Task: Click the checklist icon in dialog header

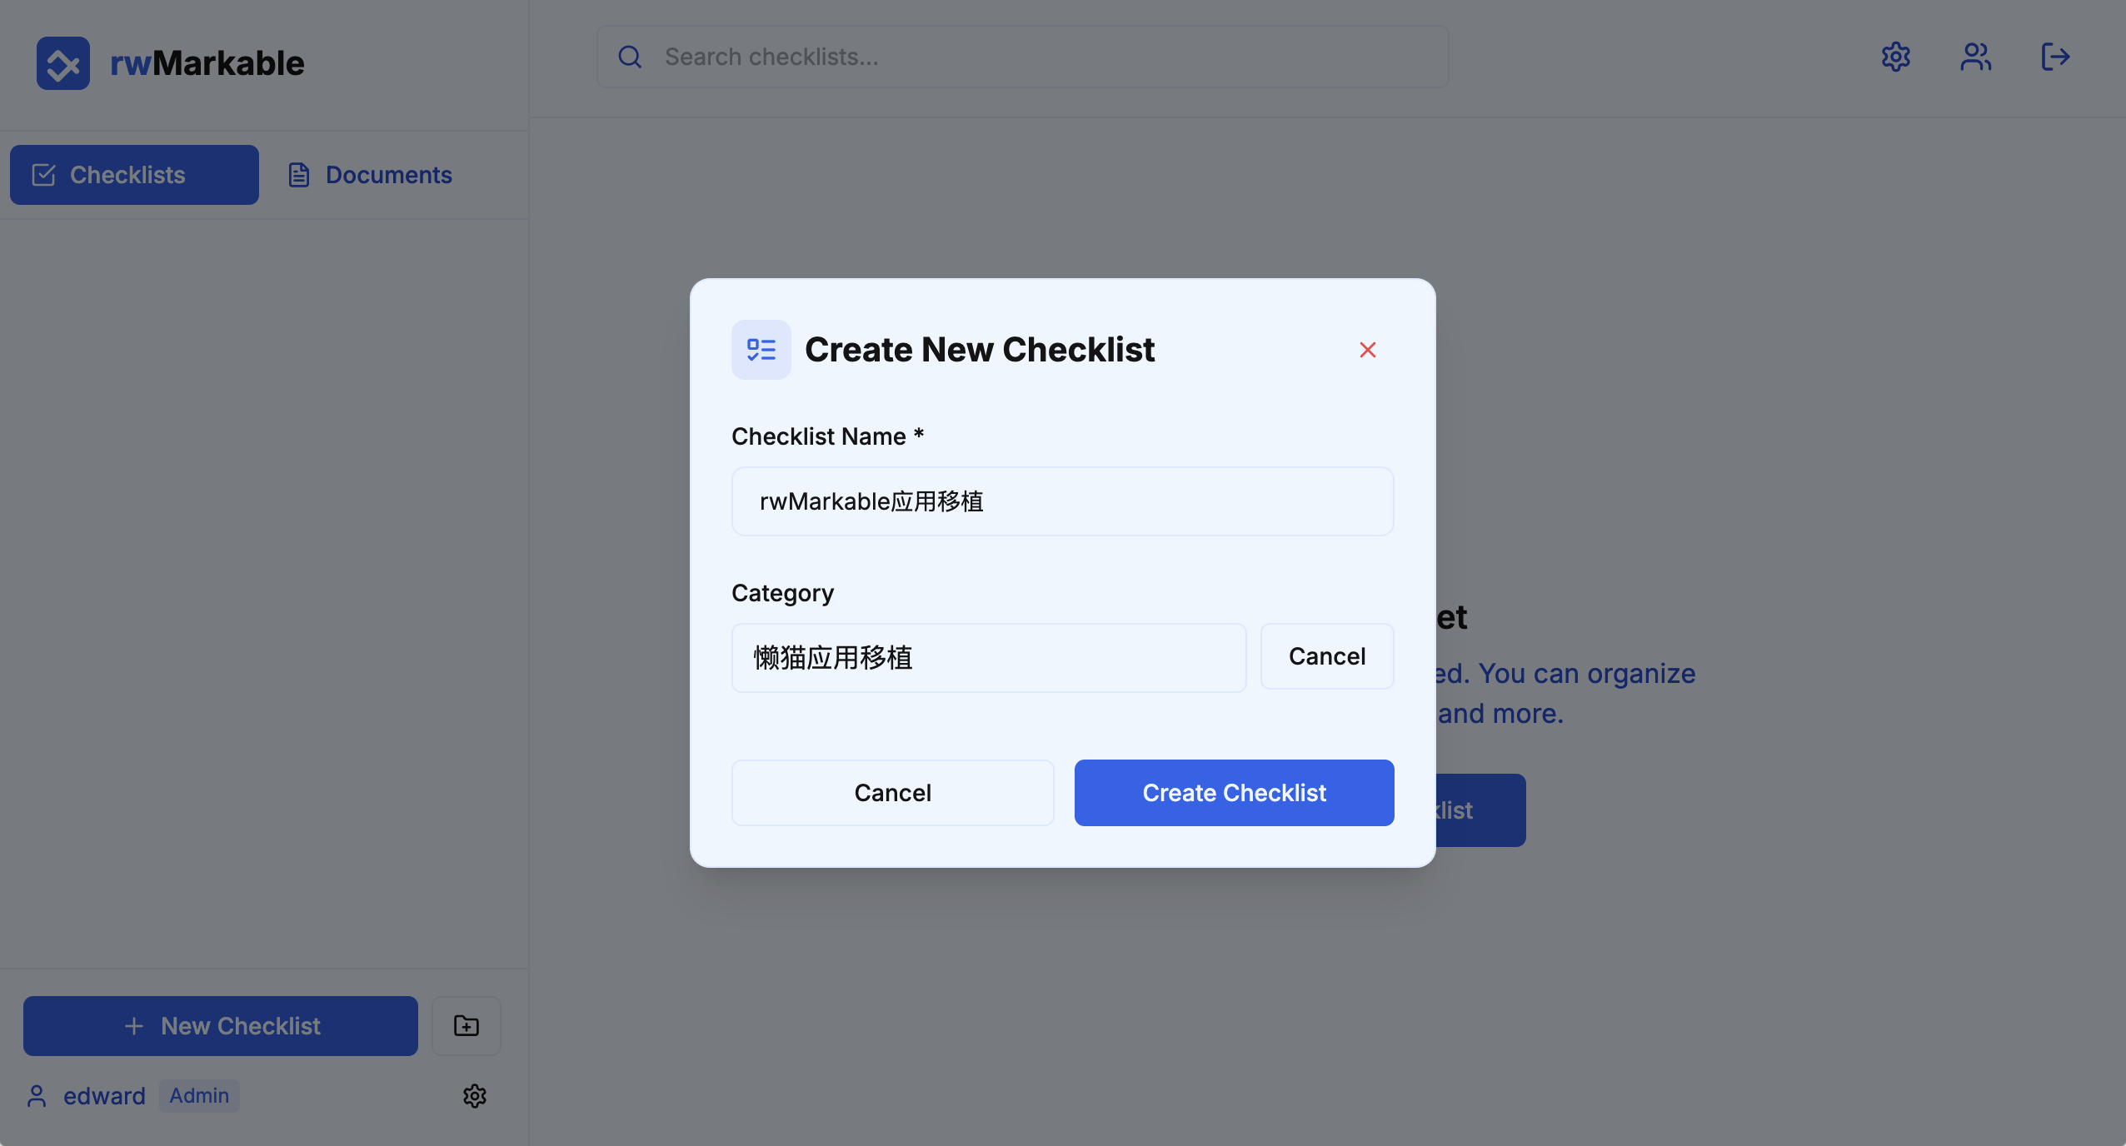Action: (761, 350)
